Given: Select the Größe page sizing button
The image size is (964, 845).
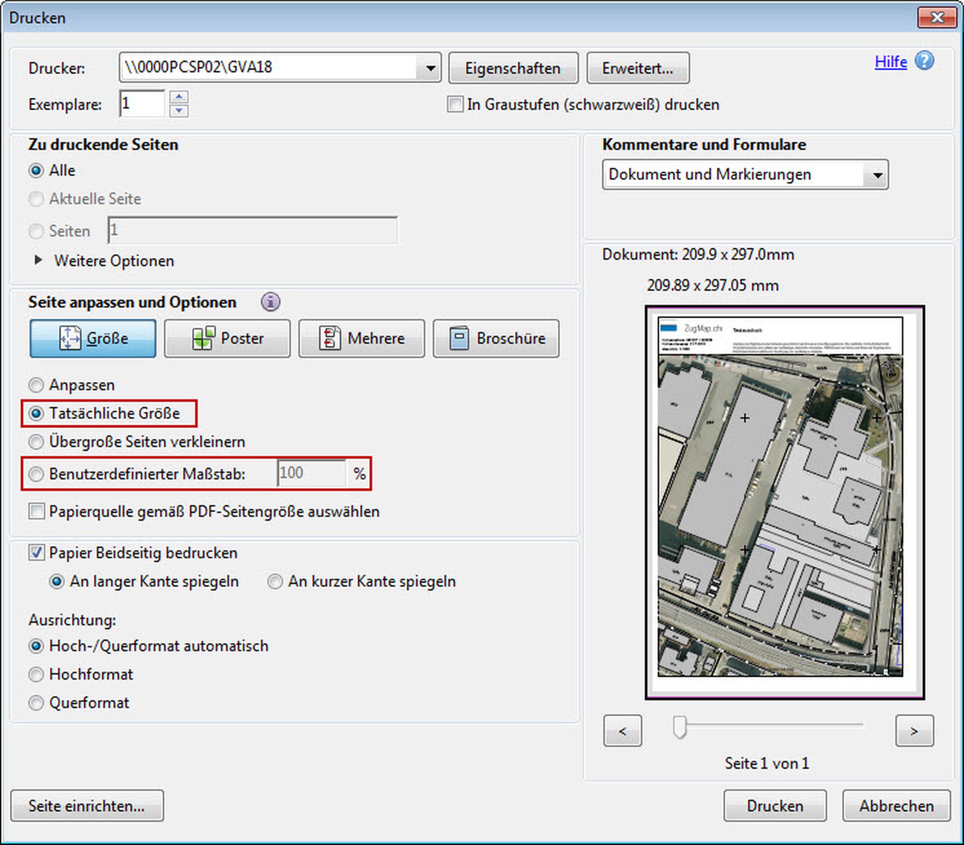Looking at the screenshot, I should [93, 338].
